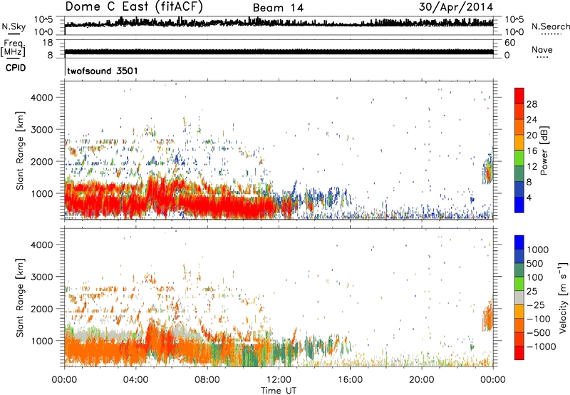This screenshot has width=570, height=395.
Task: Click the 'Freq. [MHz]' label
Action: point(13,48)
